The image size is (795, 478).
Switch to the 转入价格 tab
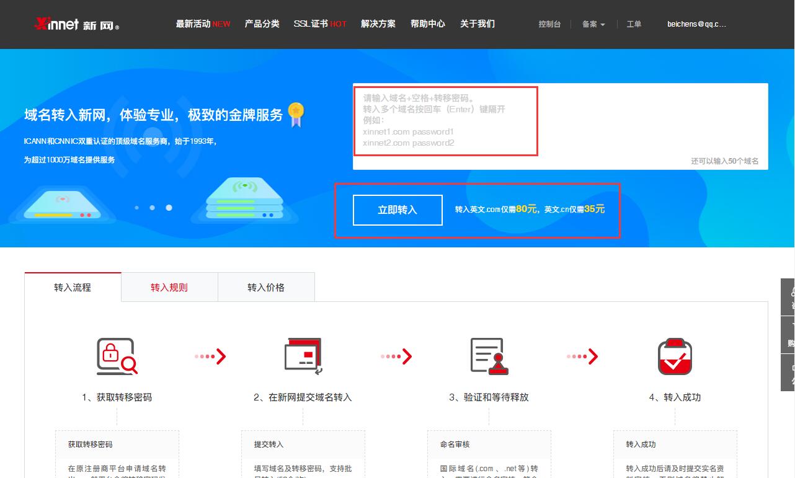pyautogui.click(x=266, y=287)
